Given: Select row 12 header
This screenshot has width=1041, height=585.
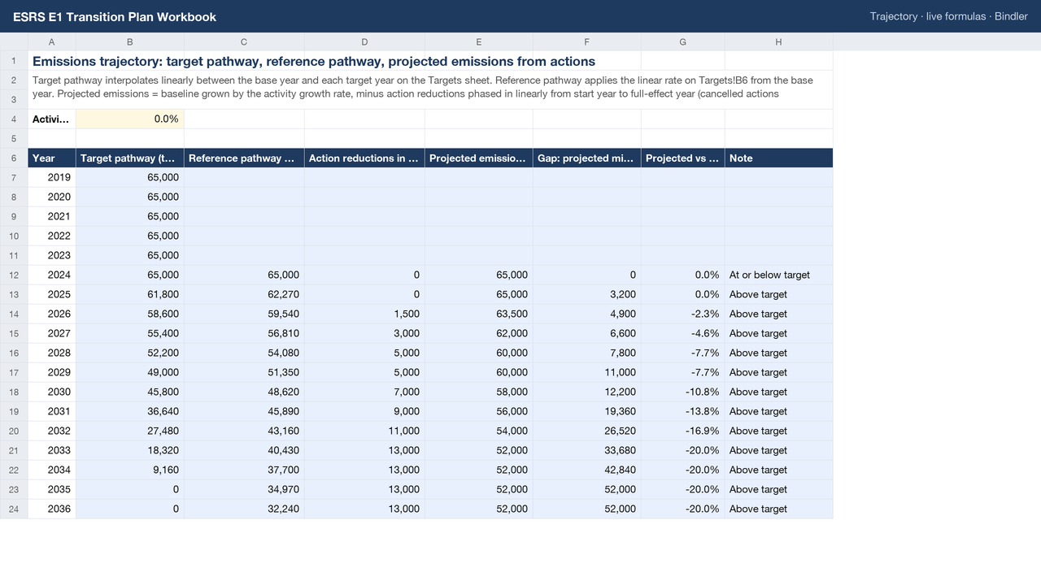Looking at the screenshot, I should tap(14, 275).
